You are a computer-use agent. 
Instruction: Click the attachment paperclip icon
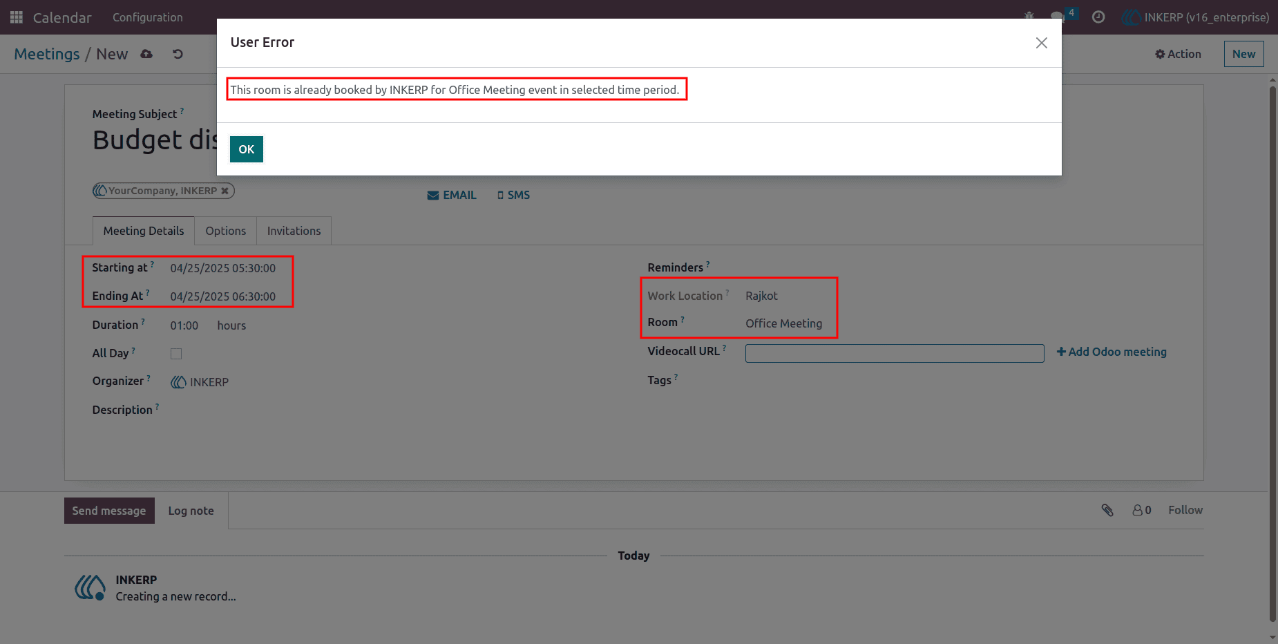[1107, 510]
